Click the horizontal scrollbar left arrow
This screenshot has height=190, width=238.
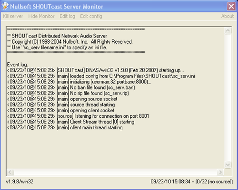pyautogui.click(x=10, y=172)
